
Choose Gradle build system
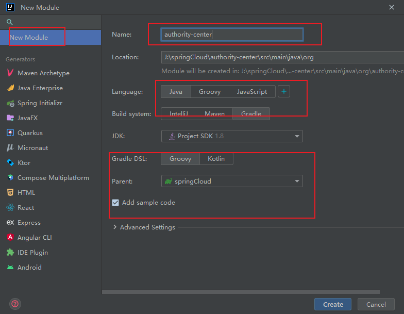coord(251,113)
